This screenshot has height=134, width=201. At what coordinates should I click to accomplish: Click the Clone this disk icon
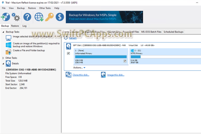68,75
